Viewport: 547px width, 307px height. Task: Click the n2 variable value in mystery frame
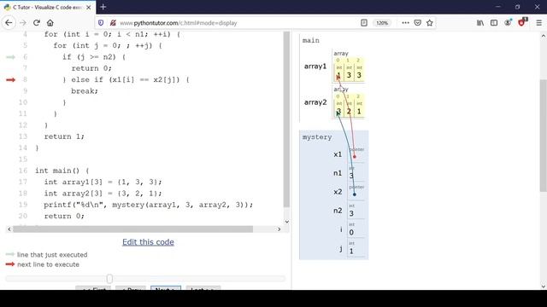tap(351, 213)
